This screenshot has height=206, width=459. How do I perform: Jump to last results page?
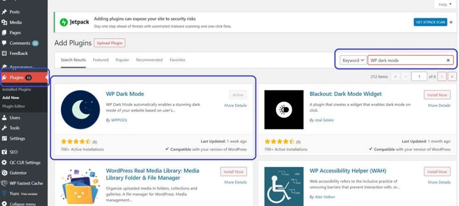[452, 77]
